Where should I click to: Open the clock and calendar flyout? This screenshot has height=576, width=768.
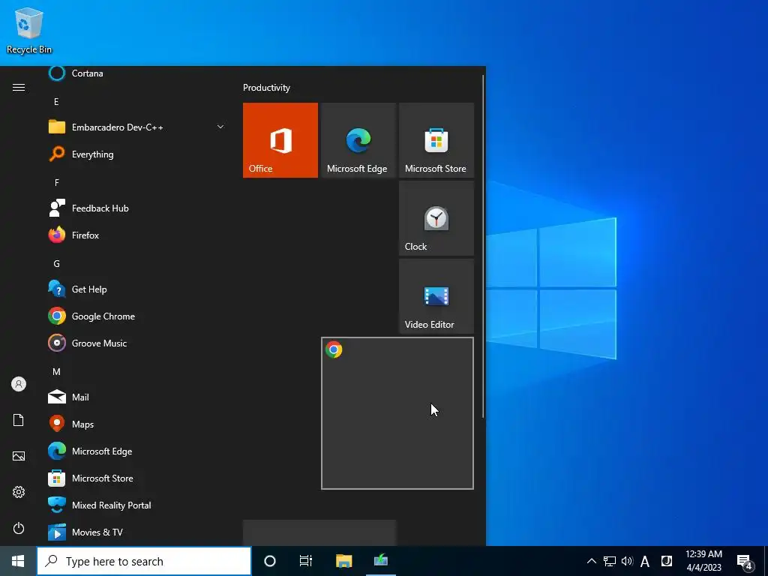703,561
